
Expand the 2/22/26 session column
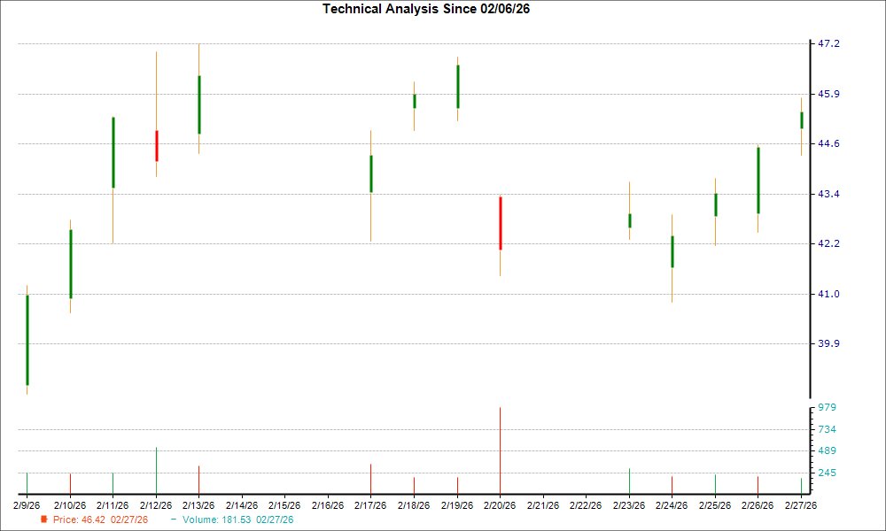[588, 503]
